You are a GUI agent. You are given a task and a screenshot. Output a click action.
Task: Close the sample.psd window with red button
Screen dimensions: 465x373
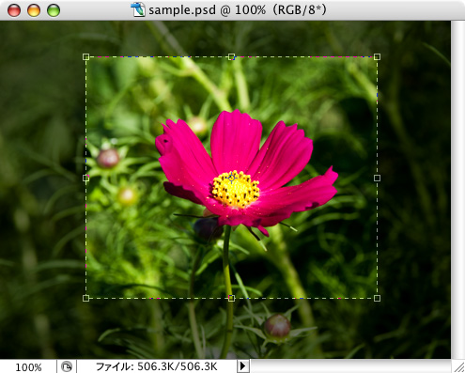click(x=14, y=10)
